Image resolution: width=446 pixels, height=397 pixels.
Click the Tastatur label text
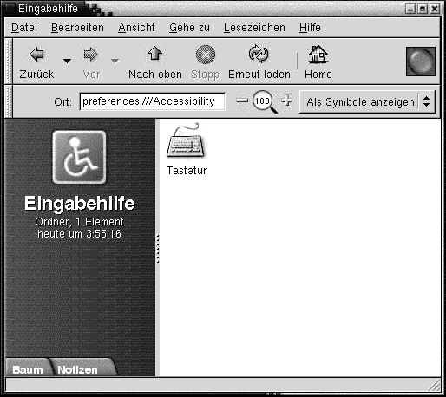pos(187,171)
